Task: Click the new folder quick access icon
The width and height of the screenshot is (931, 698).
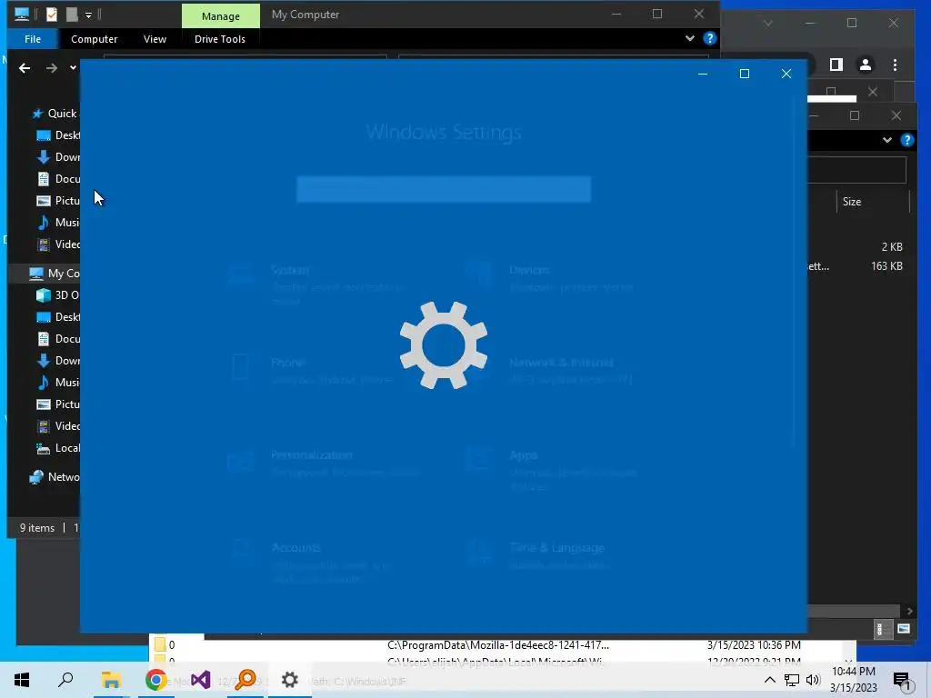Action: [72, 15]
